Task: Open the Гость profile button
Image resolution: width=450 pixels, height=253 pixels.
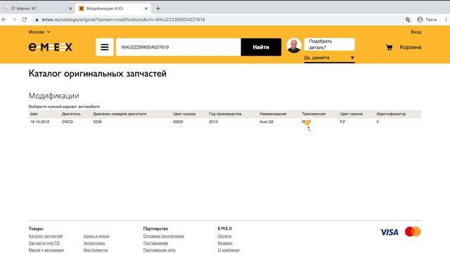Action: click(x=427, y=20)
